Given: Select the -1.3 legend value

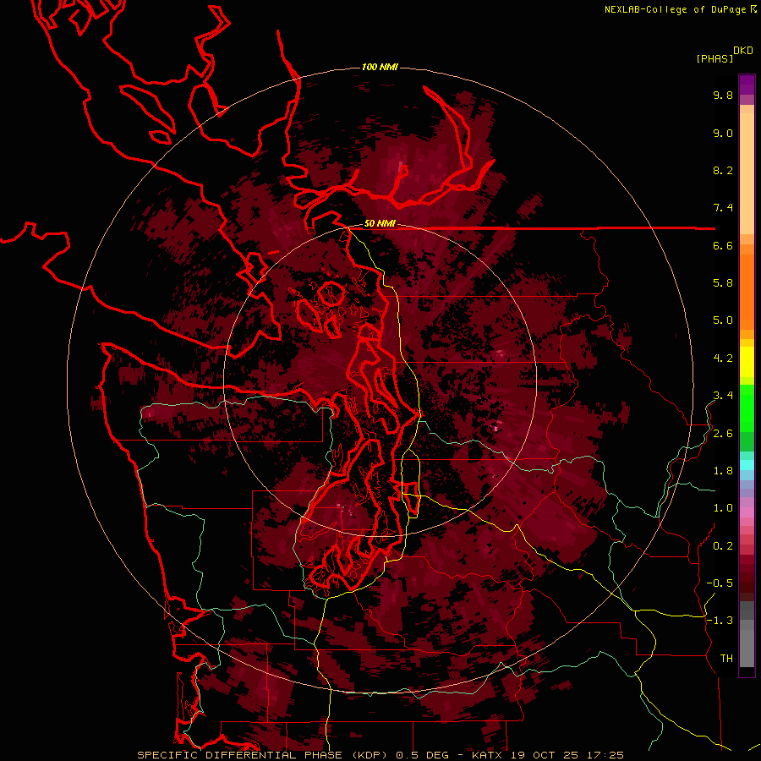Looking at the screenshot, I should (x=720, y=621).
